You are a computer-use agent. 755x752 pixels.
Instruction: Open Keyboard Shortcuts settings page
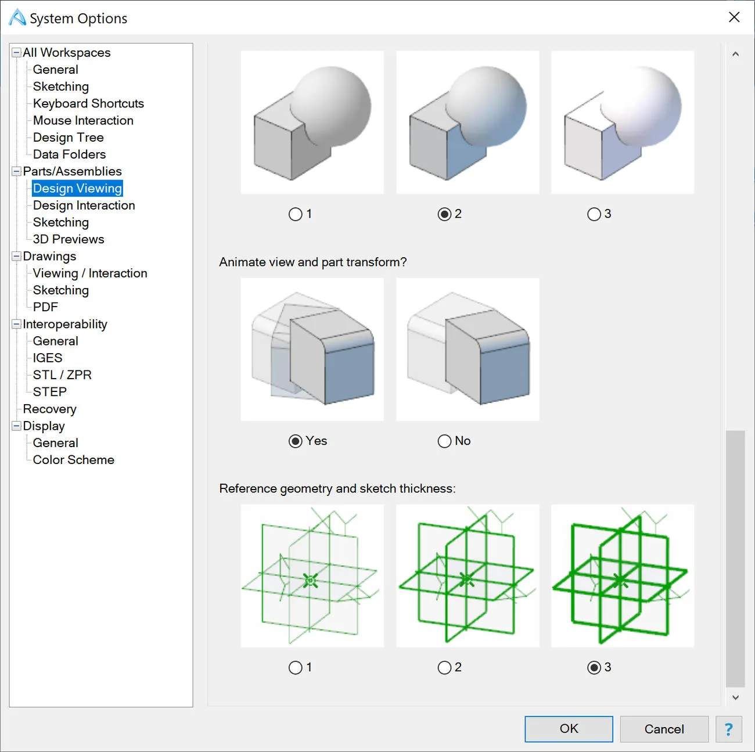[88, 103]
